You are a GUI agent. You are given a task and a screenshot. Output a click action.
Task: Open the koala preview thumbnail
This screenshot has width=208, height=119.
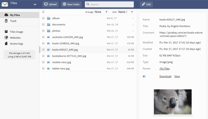(x=172, y=102)
